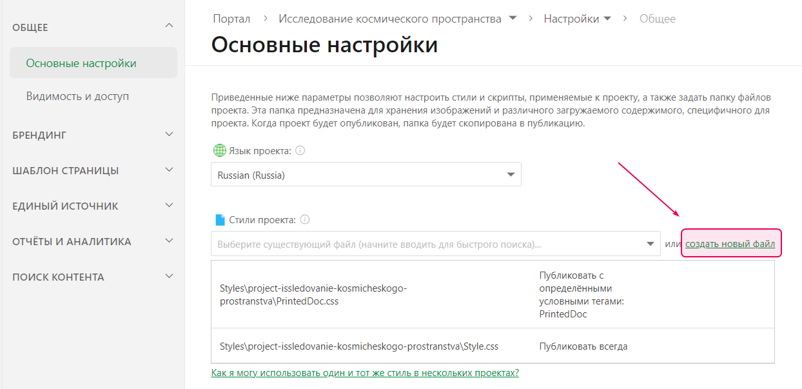This screenshot has width=802, height=389.
Task: Open the link about reusing styles across projects
Action: click(x=365, y=373)
